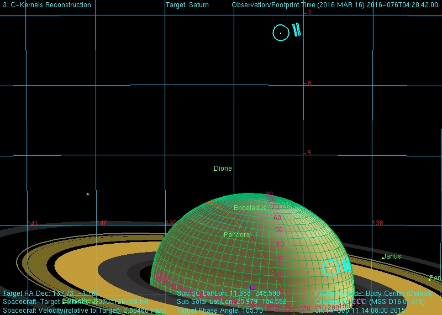Click the "Sub SC Lat Lon" readout
This screenshot has width=442, height=315.
click(x=228, y=293)
